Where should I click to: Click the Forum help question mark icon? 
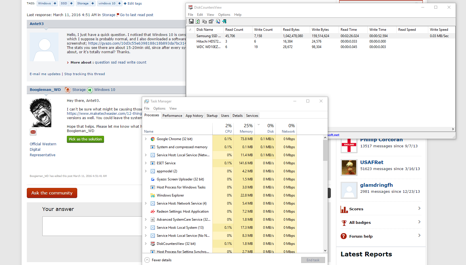pos(344,236)
